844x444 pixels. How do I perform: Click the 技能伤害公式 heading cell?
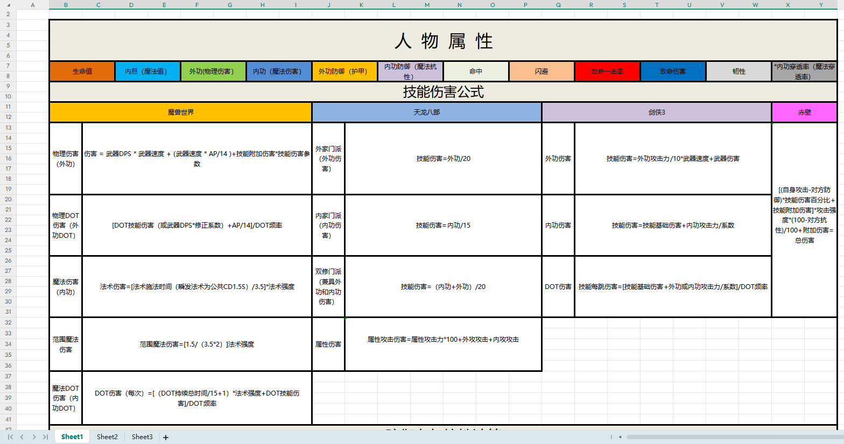(x=444, y=91)
